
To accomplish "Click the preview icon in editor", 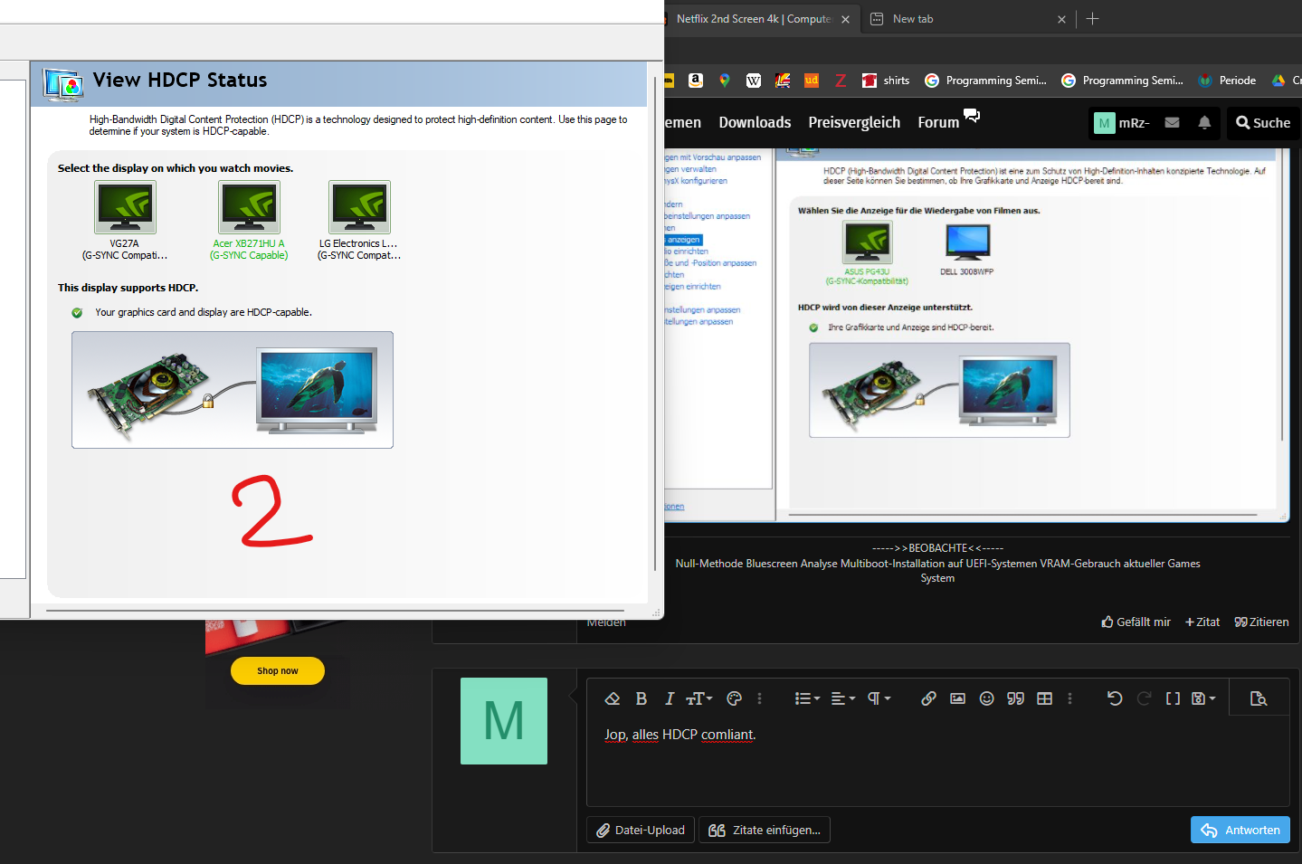I will 1259,698.
